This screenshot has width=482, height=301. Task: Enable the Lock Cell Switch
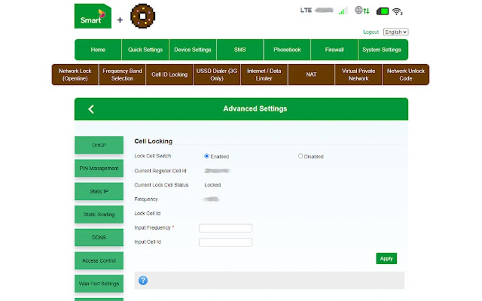tap(206, 156)
